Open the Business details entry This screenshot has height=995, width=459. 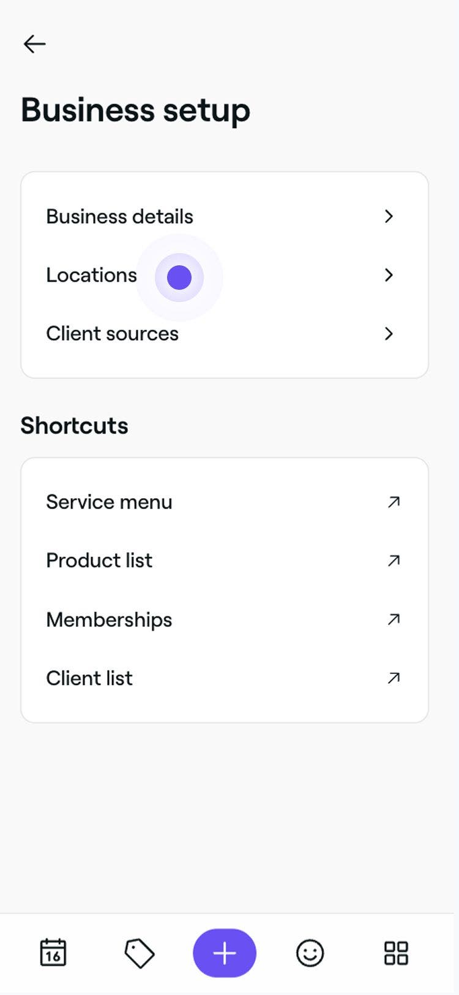[120, 216]
